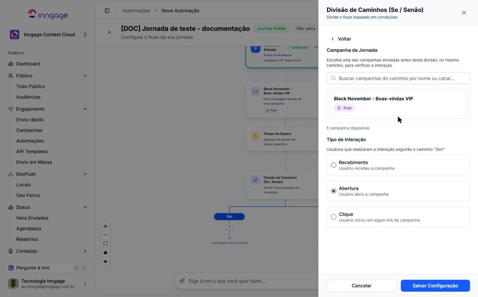478x297 pixels.
Task: Click the download icon below the lock
Action: point(105,261)
